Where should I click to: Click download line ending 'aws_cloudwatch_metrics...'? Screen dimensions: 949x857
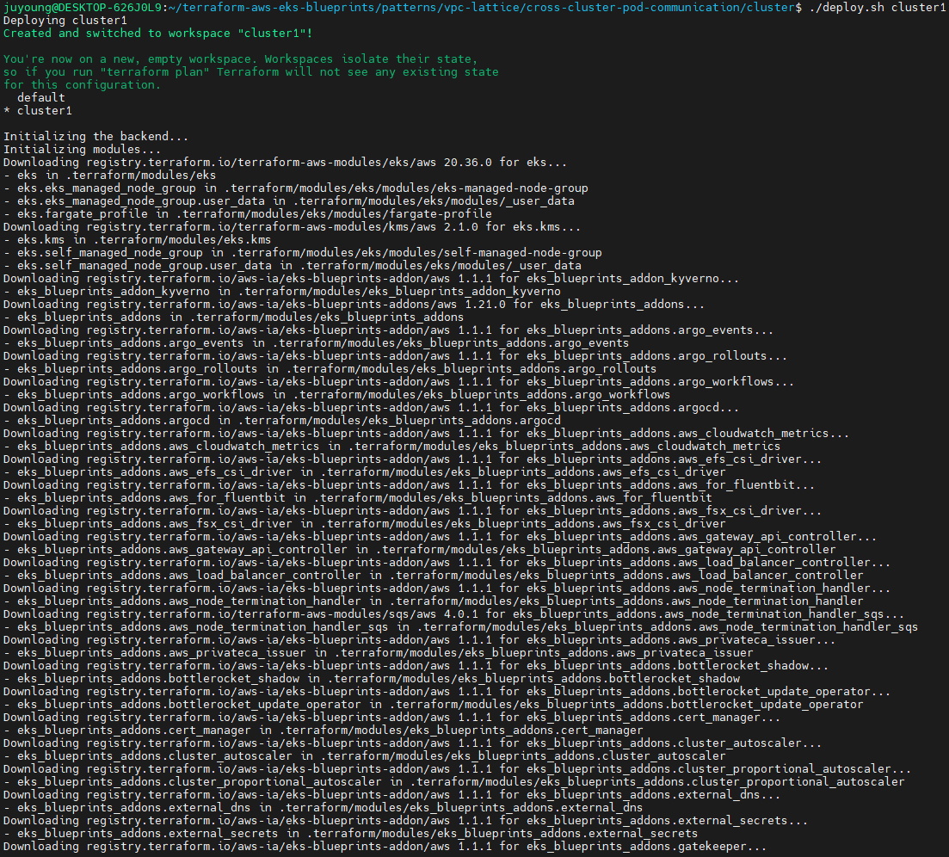426,434
